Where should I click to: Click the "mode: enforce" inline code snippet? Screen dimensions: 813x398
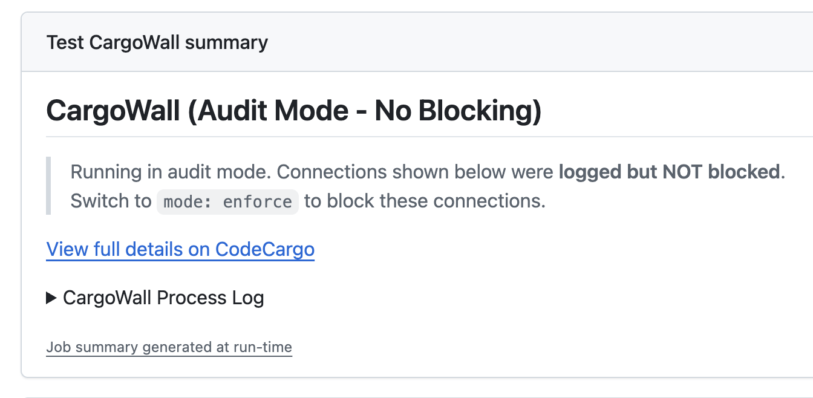point(227,201)
